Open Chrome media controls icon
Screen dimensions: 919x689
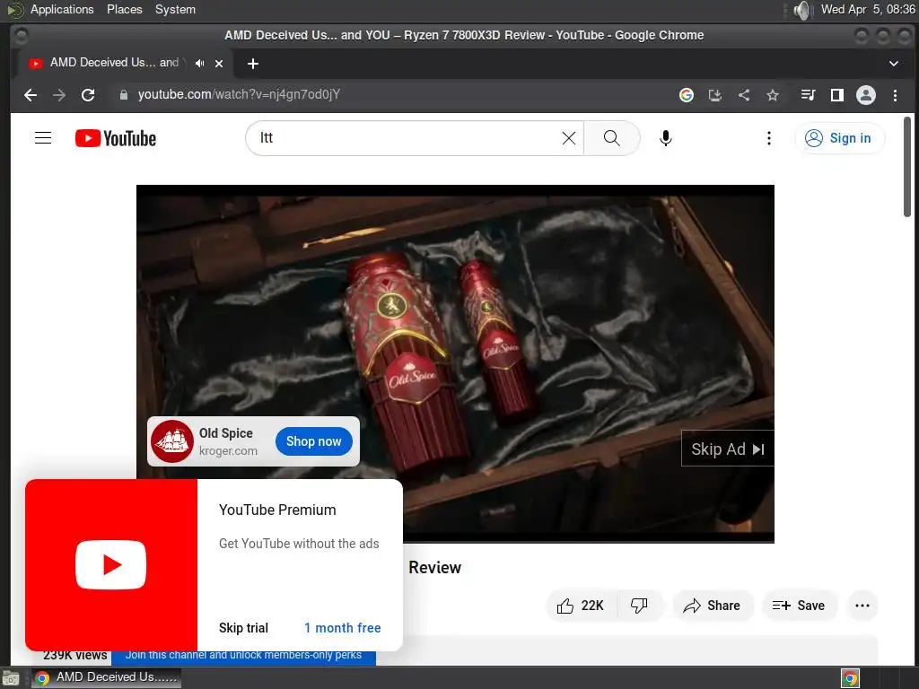pos(809,95)
